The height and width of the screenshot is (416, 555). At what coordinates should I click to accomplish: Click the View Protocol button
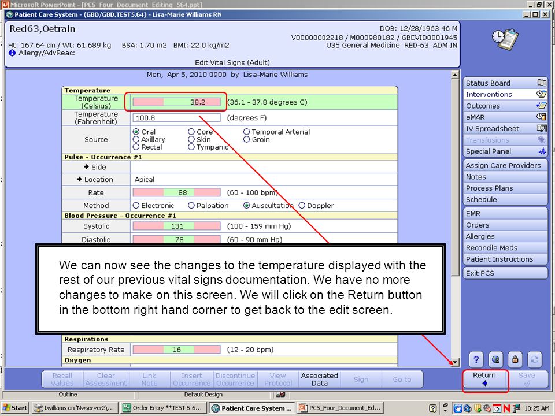click(x=278, y=379)
